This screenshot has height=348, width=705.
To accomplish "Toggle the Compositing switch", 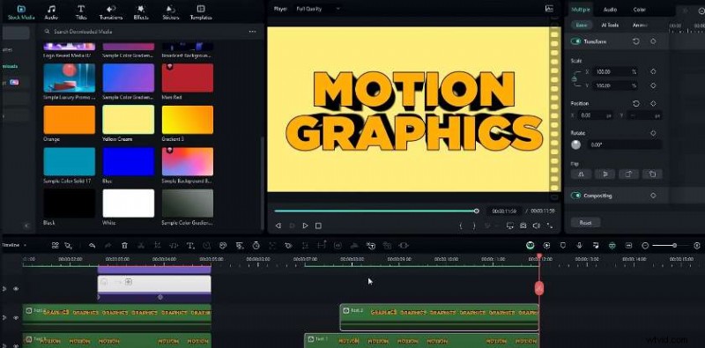I will 575,196.
